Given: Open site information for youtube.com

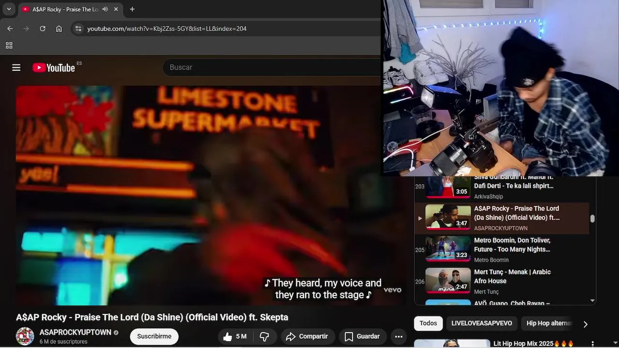Looking at the screenshot, I should 78,29.
